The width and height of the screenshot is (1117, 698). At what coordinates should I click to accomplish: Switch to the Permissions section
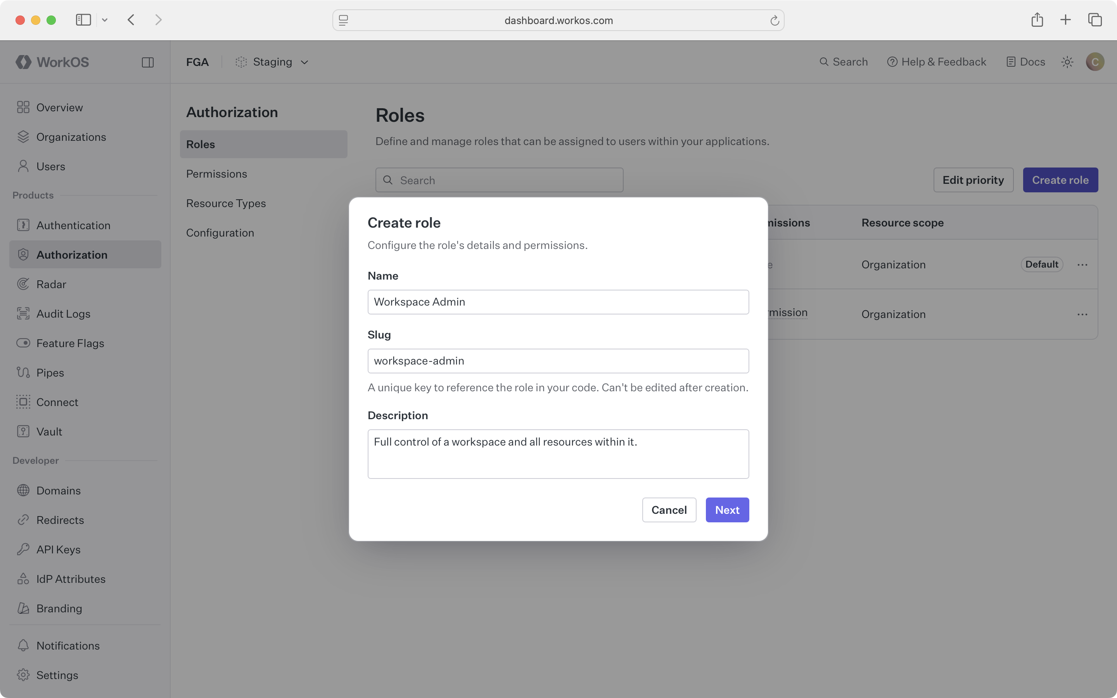point(216,174)
